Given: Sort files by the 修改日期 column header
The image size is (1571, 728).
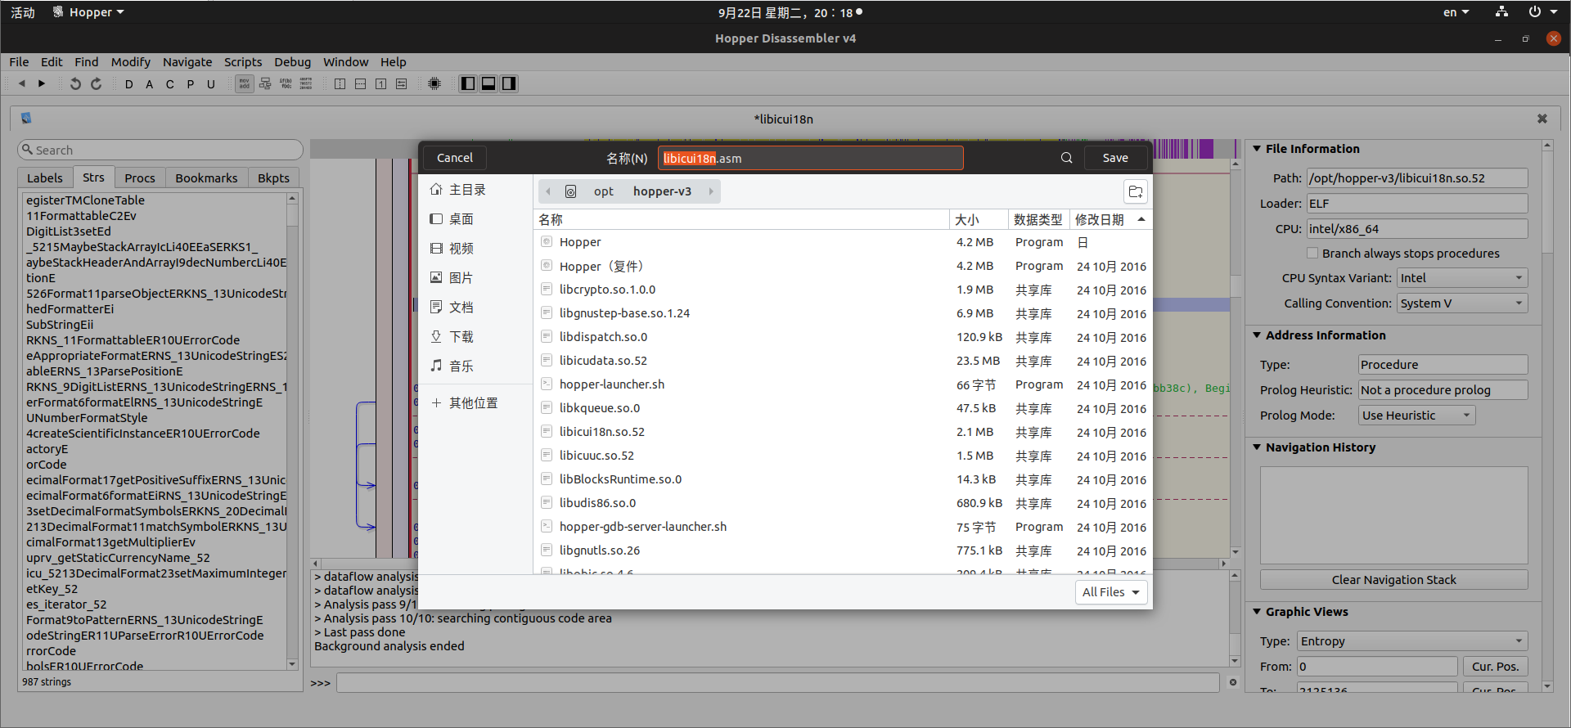Looking at the screenshot, I should [1110, 219].
